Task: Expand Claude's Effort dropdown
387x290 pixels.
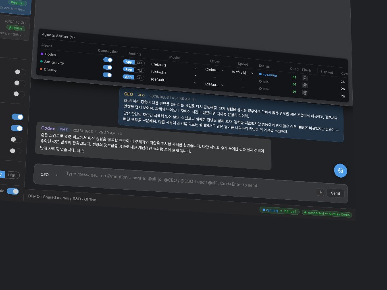Action: click(214, 85)
